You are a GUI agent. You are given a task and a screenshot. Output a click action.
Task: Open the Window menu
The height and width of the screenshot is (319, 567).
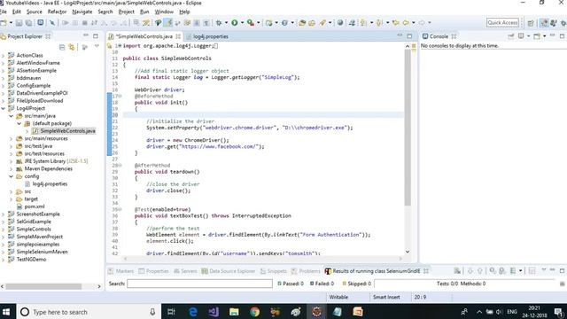pyautogui.click(x=164, y=12)
